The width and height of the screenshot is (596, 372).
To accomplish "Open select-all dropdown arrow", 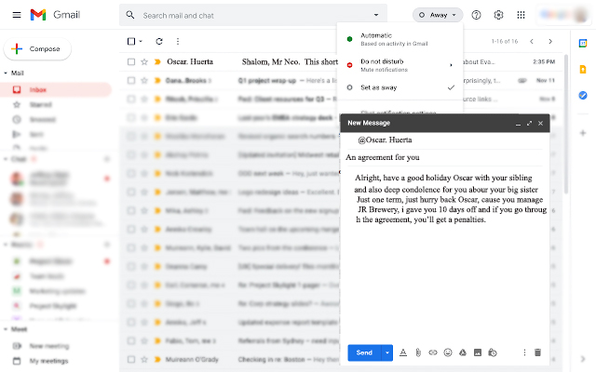I will (x=141, y=41).
